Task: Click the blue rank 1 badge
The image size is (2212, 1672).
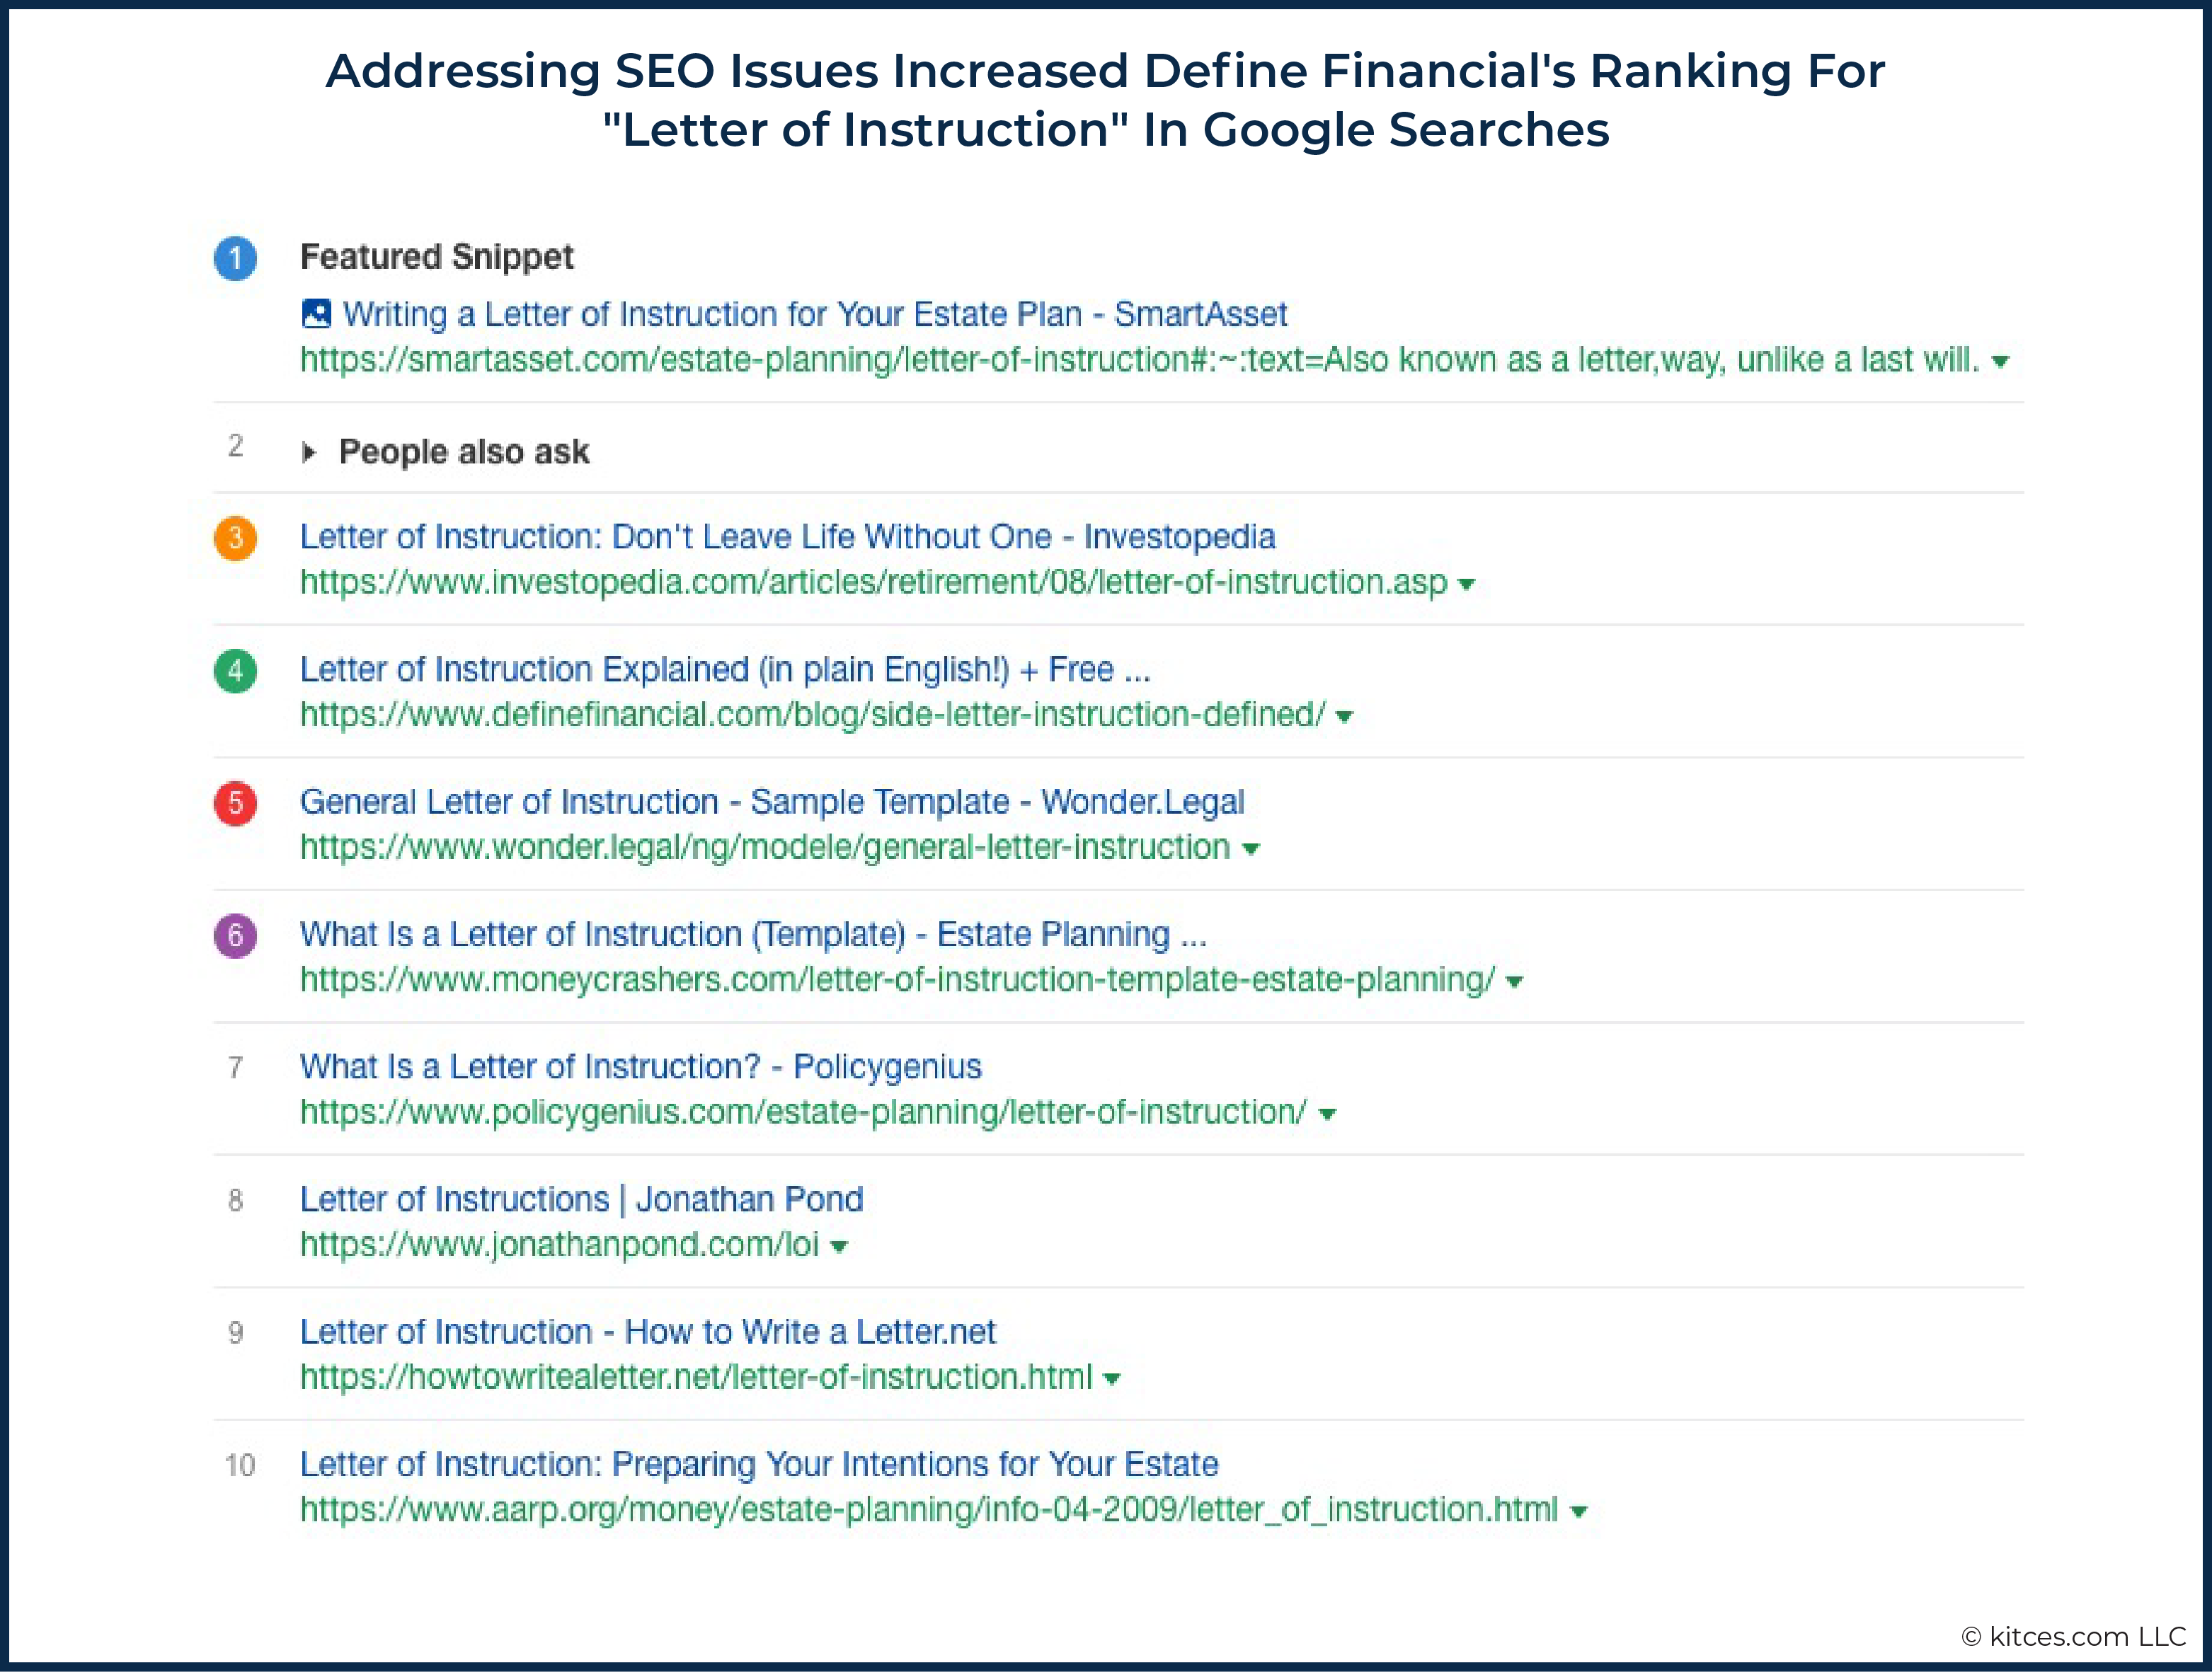Action: coord(235,259)
